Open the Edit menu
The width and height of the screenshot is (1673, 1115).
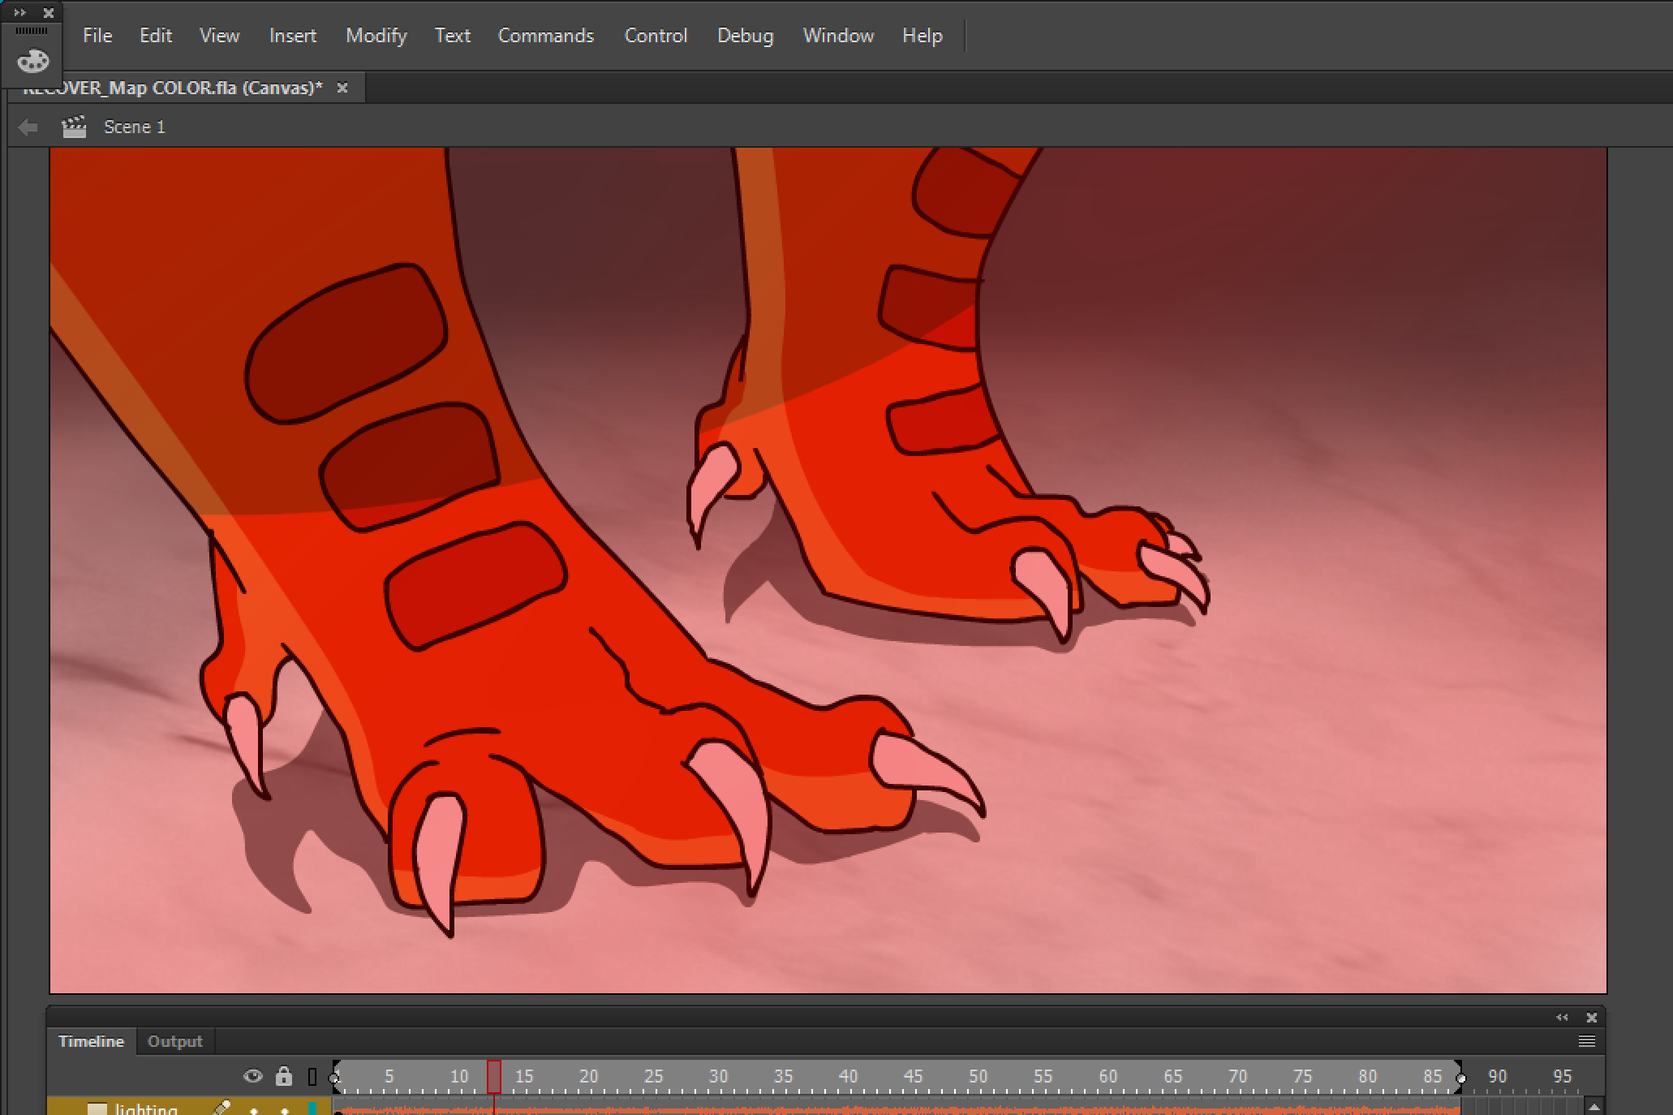coord(156,36)
